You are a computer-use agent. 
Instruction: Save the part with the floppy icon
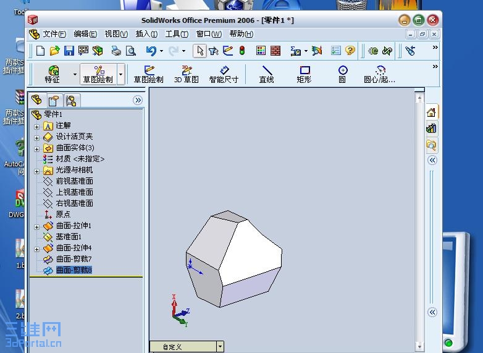click(69, 51)
